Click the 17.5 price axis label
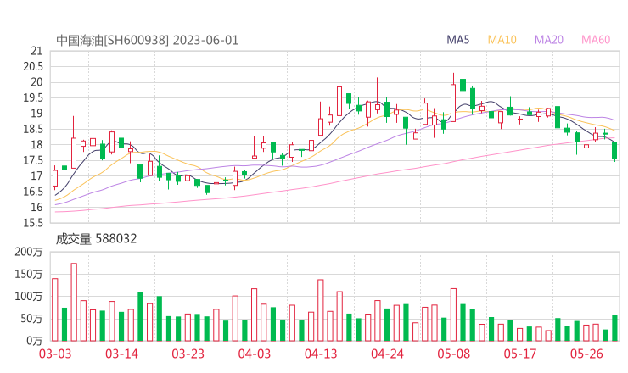The width and height of the screenshot is (628, 373). [x=33, y=160]
